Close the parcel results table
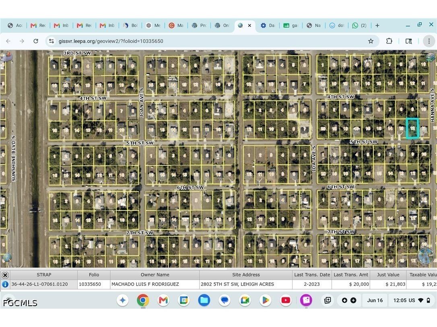The height and width of the screenshot is (327, 437). [x=5, y=275]
